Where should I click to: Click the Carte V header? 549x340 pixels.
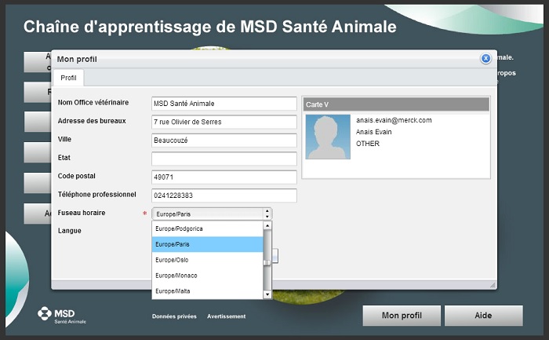(x=395, y=104)
